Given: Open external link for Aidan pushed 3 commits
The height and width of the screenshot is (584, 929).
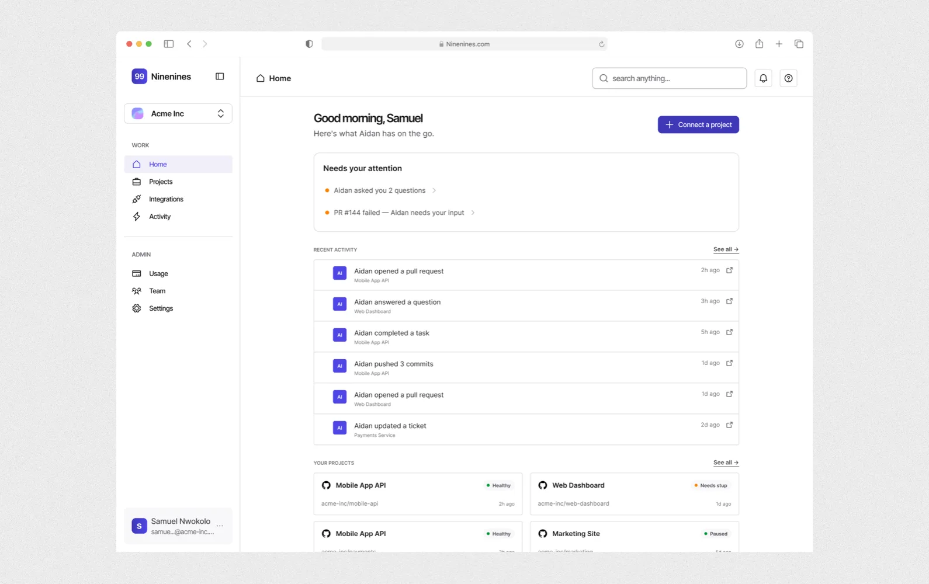Looking at the screenshot, I should point(729,363).
